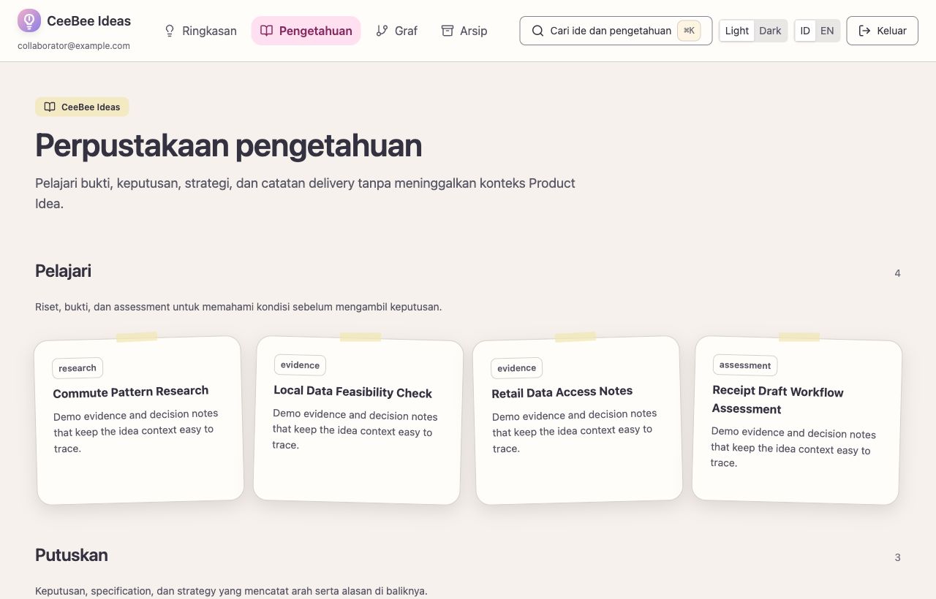This screenshot has width=936, height=599.
Task: Open the Pengetahuan tab
Action: pos(306,31)
